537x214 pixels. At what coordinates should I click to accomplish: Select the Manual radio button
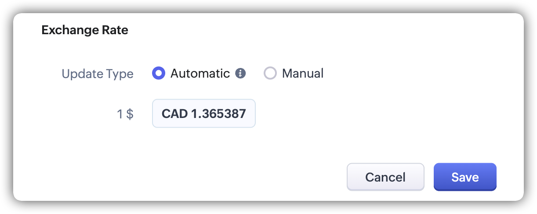coord(270,73)
